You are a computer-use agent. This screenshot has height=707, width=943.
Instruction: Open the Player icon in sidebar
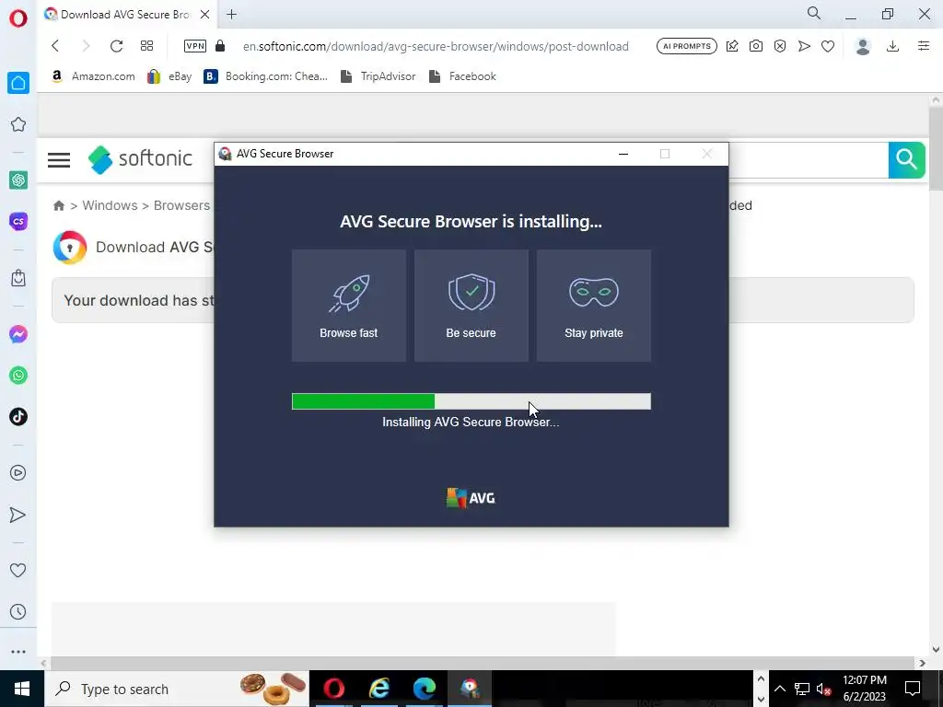tap(18, 473)
